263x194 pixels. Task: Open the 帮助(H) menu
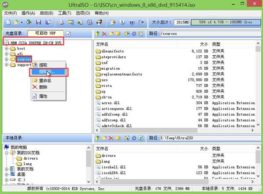[102, 13]
